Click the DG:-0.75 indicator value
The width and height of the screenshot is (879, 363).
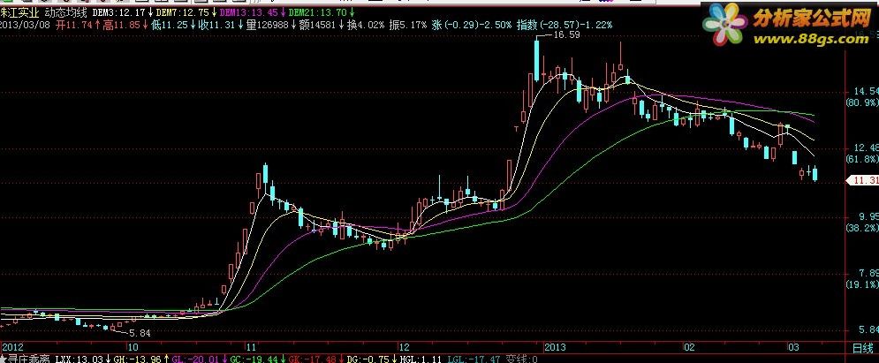click(369, 359)
